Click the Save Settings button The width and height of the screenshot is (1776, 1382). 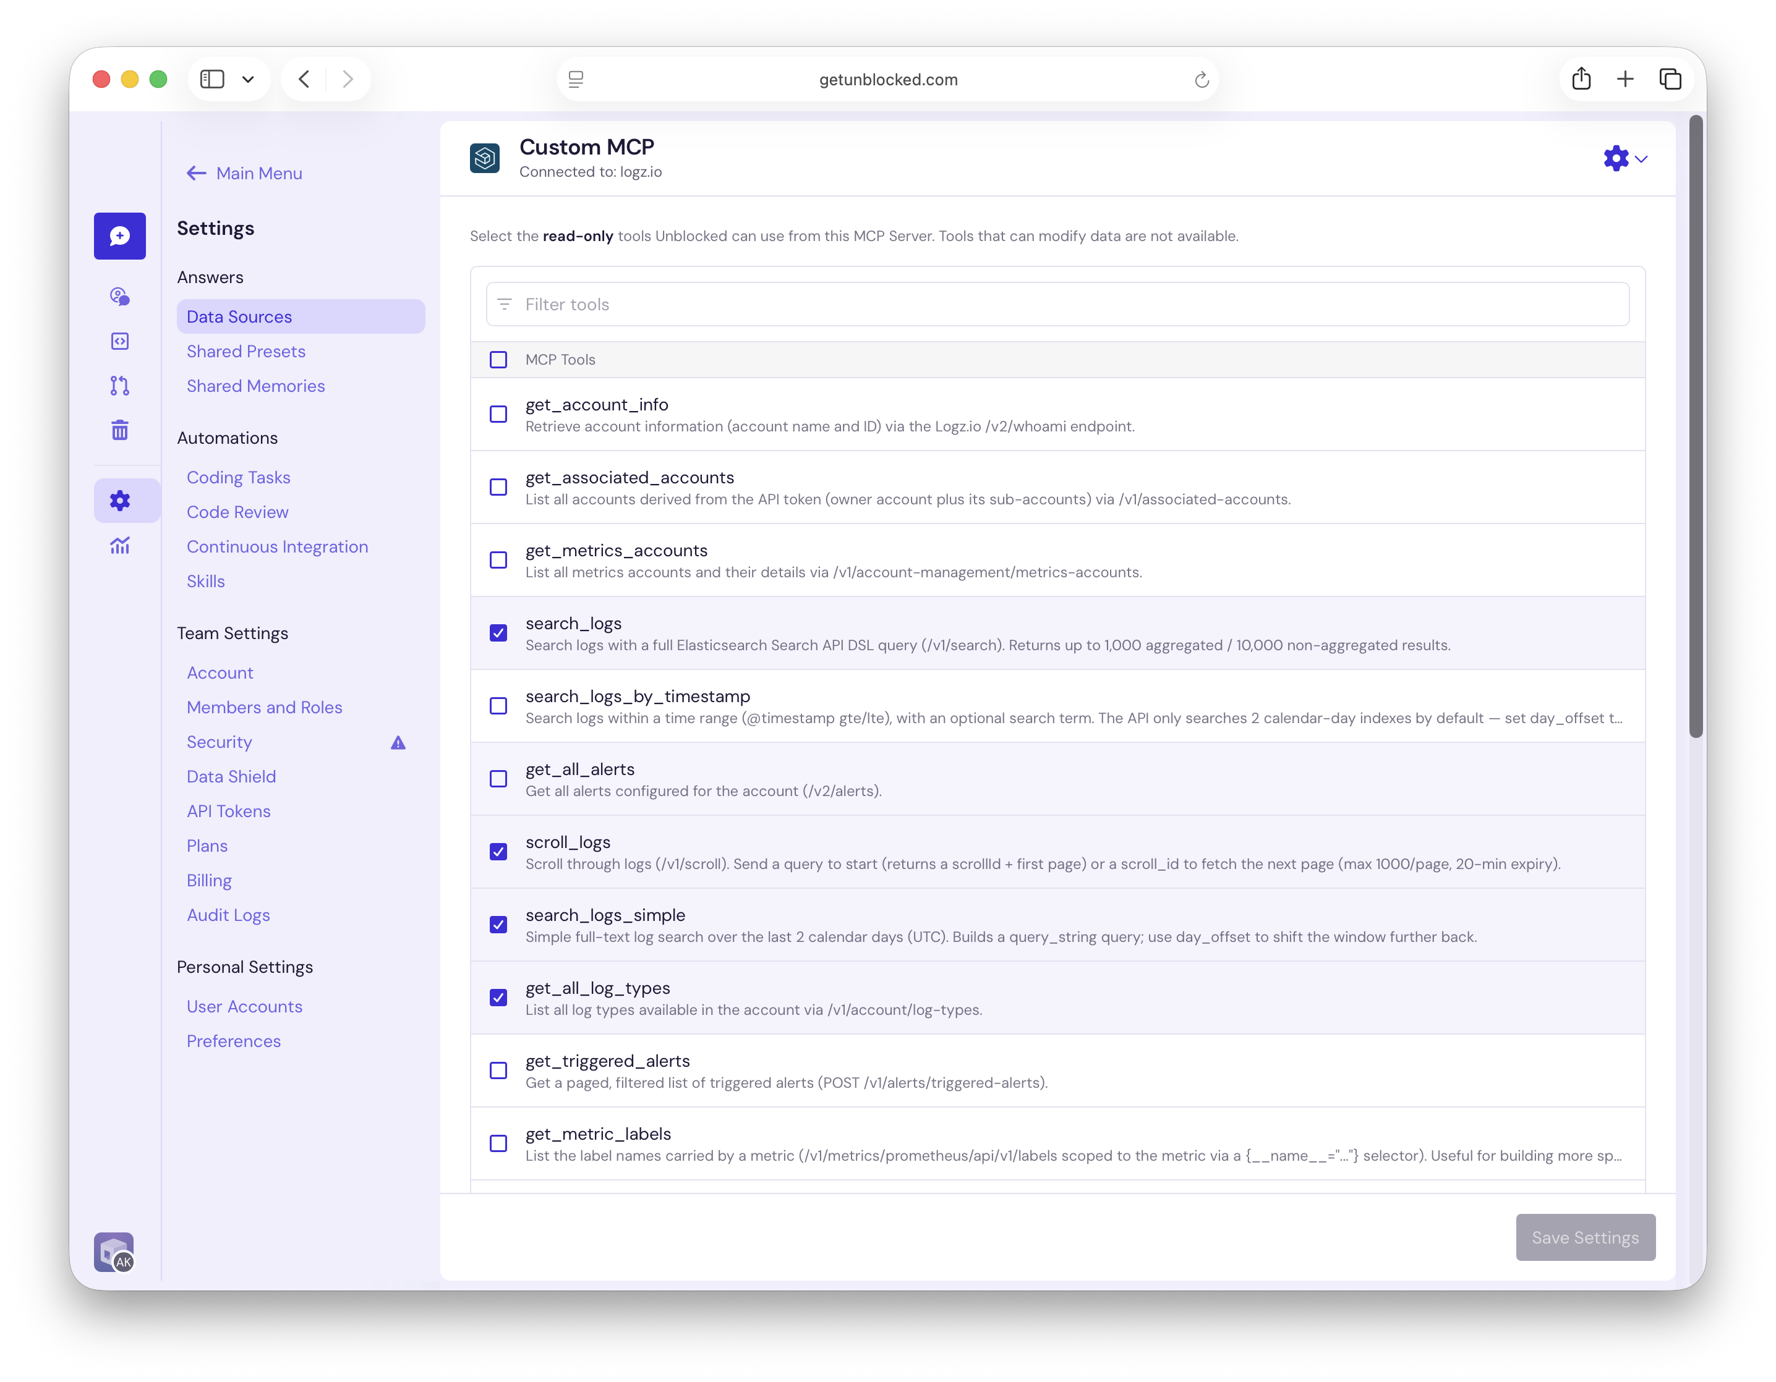coord(1585,1237)
